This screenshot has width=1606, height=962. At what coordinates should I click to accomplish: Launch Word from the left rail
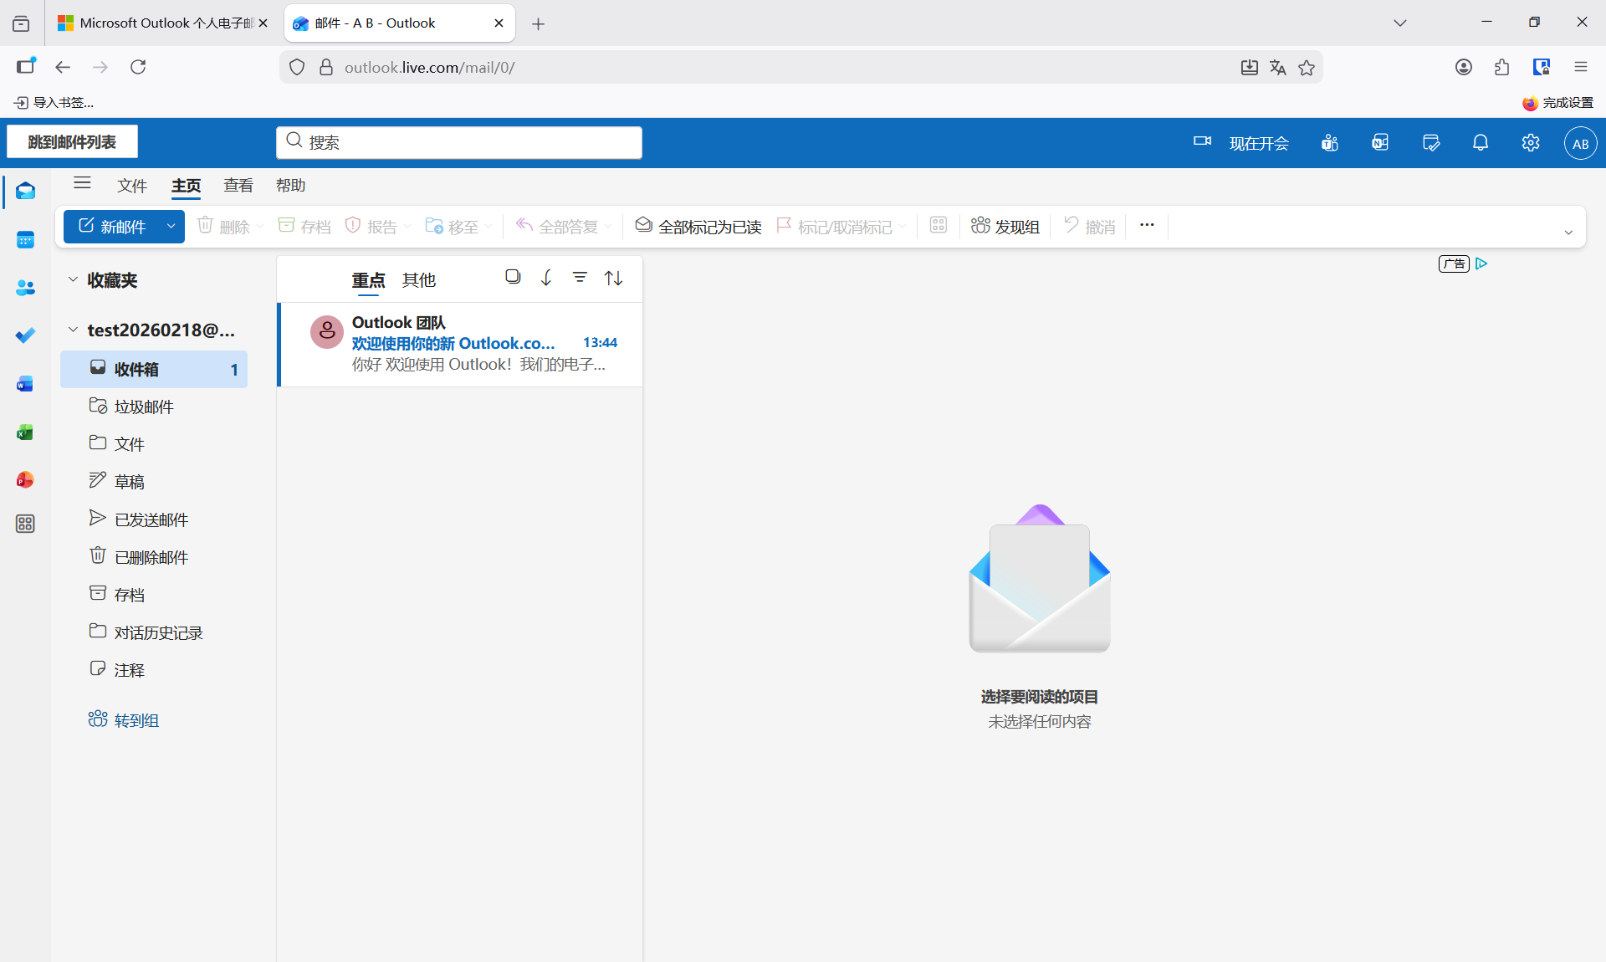(25, 384)
